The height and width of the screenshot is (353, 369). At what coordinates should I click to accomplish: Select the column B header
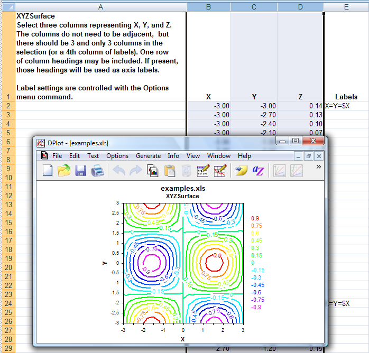point(208,7)
